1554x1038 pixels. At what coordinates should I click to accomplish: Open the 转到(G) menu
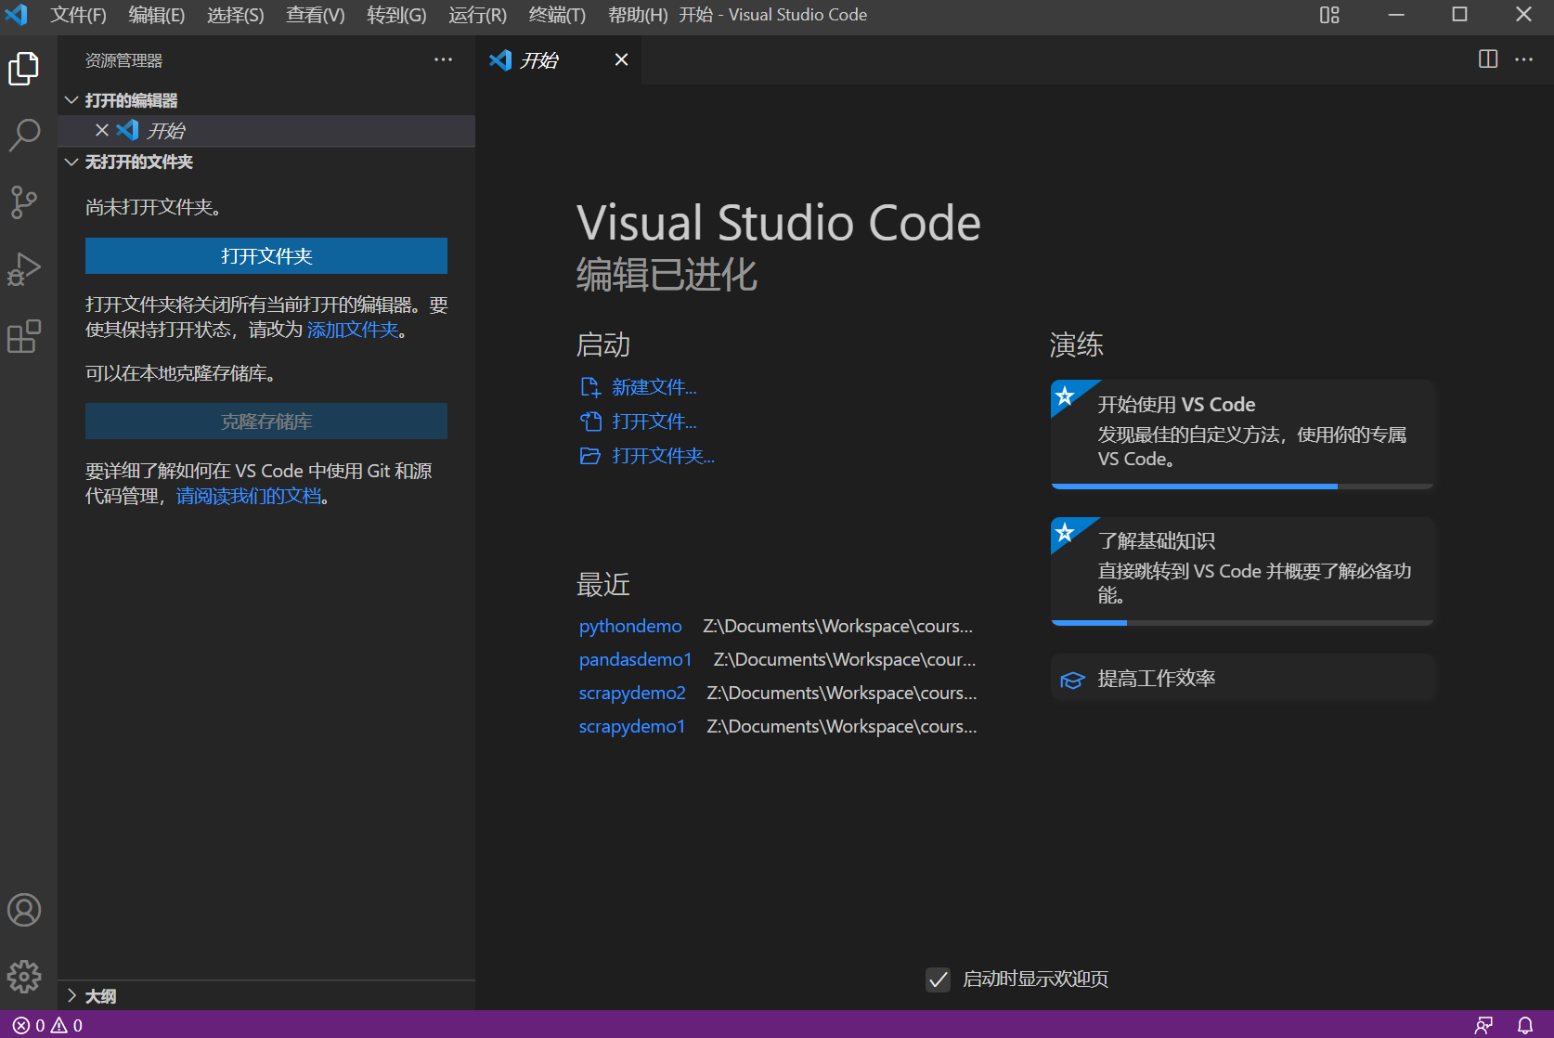(396, 15)
